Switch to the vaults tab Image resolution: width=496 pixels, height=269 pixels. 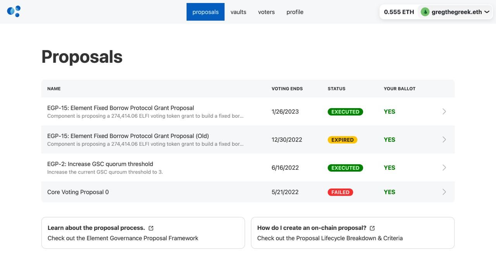[238, 12]
